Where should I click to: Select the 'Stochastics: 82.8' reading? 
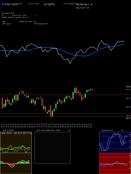[8, 13]
